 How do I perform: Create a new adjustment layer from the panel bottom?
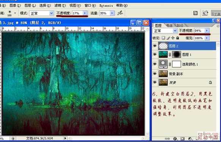pos(190,139)
